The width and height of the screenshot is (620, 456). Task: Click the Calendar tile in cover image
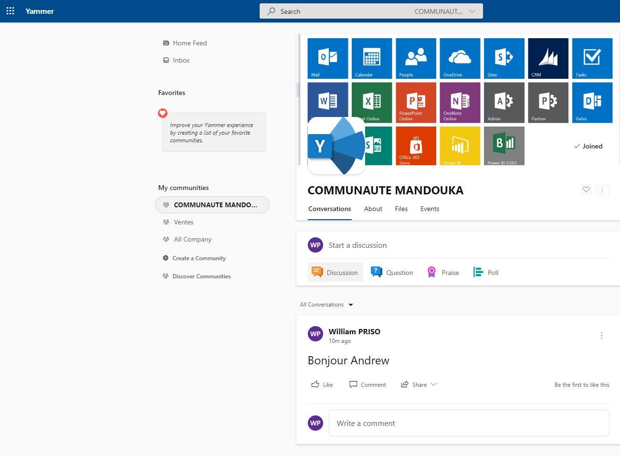tap(372, 58)
